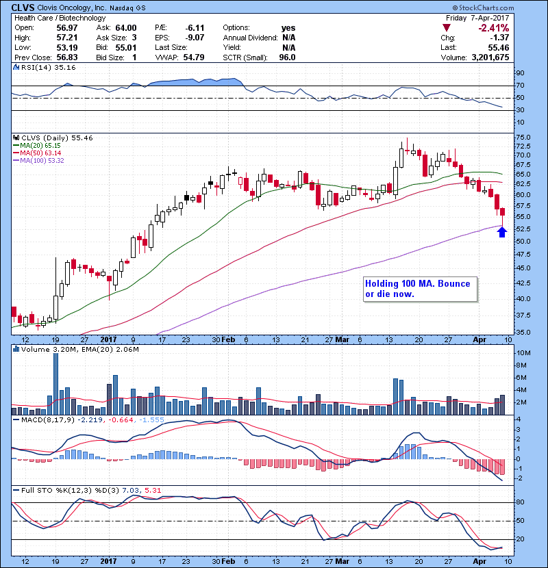Select the Health Care / Biotechnology sector text

(x=60, y=18)
